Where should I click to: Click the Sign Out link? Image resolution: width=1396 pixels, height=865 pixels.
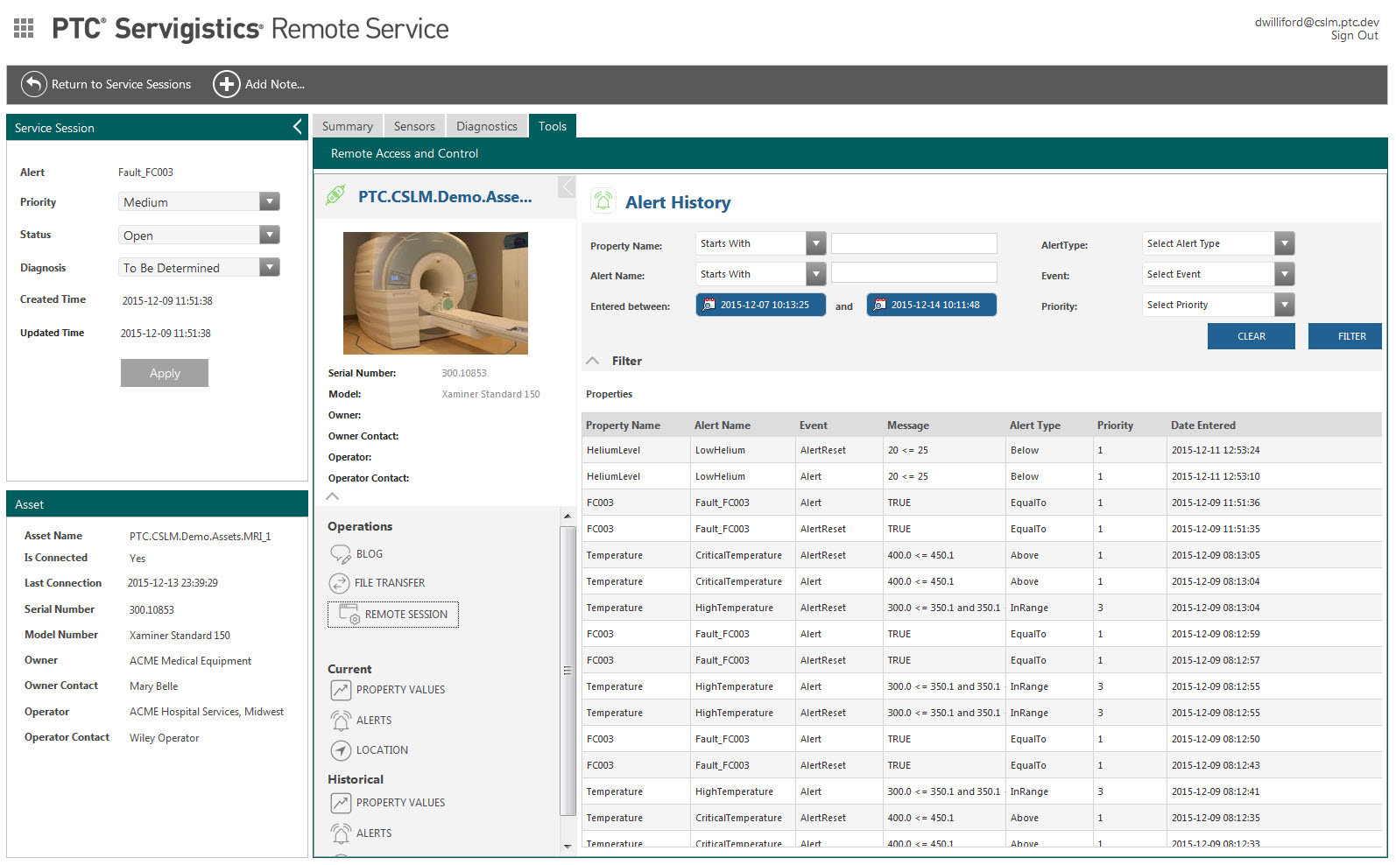pos(1354,36)
